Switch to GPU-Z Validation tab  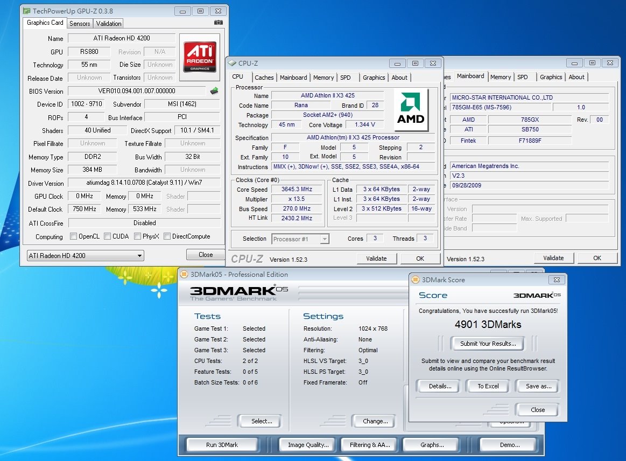click(x=109, y=24)
